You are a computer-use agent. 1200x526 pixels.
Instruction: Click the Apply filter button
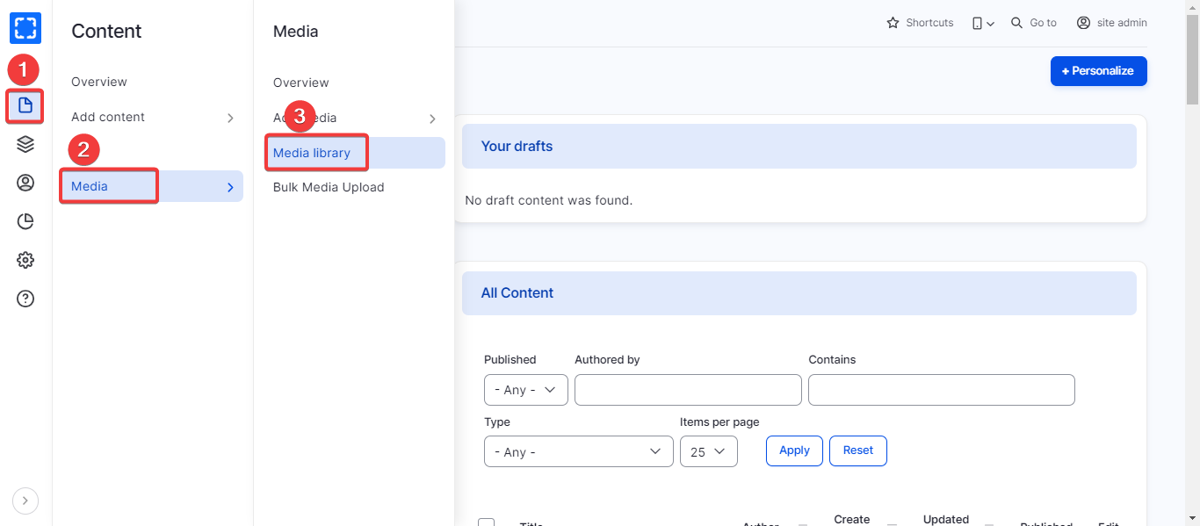pos(794,450)
